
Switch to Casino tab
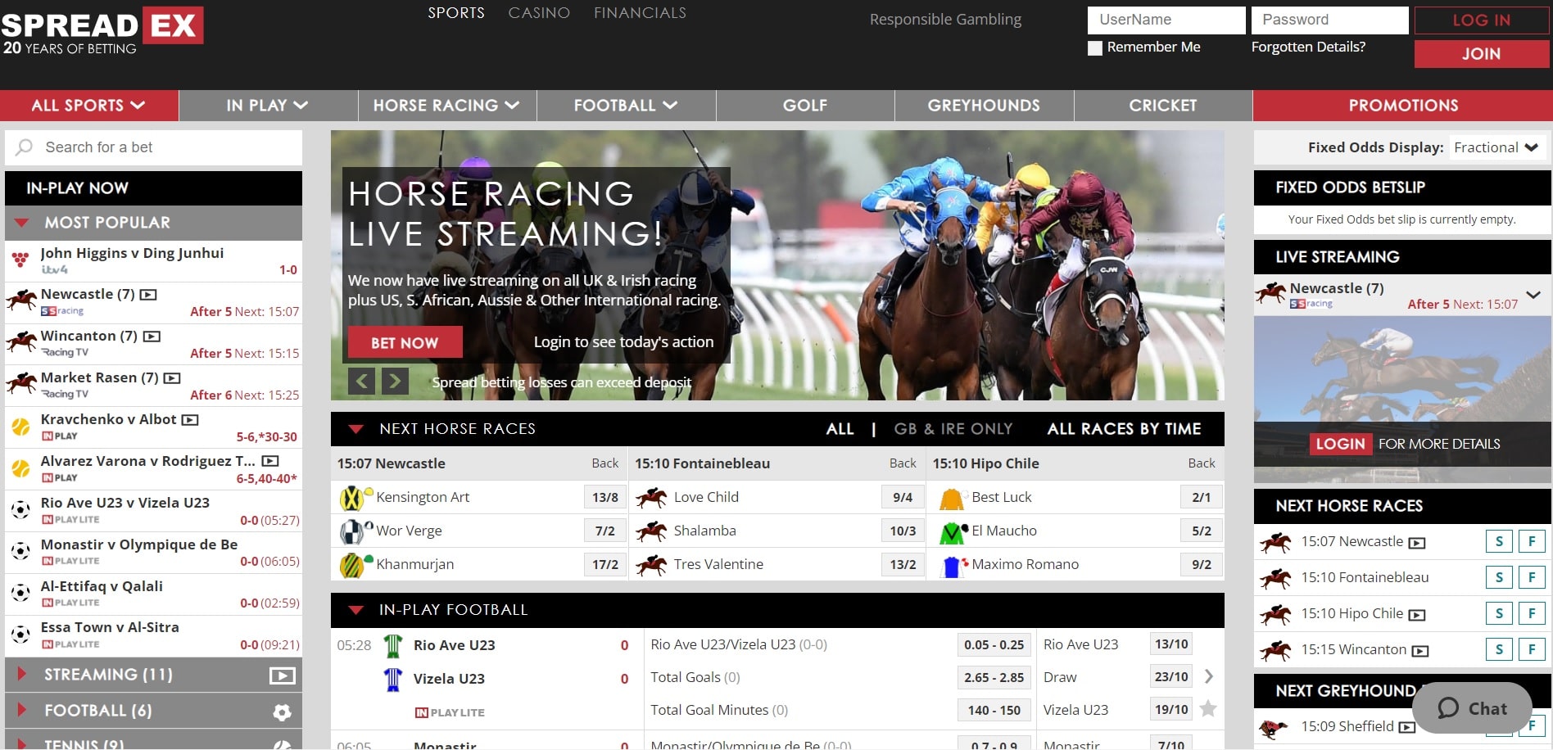click(x=539, y=13)
